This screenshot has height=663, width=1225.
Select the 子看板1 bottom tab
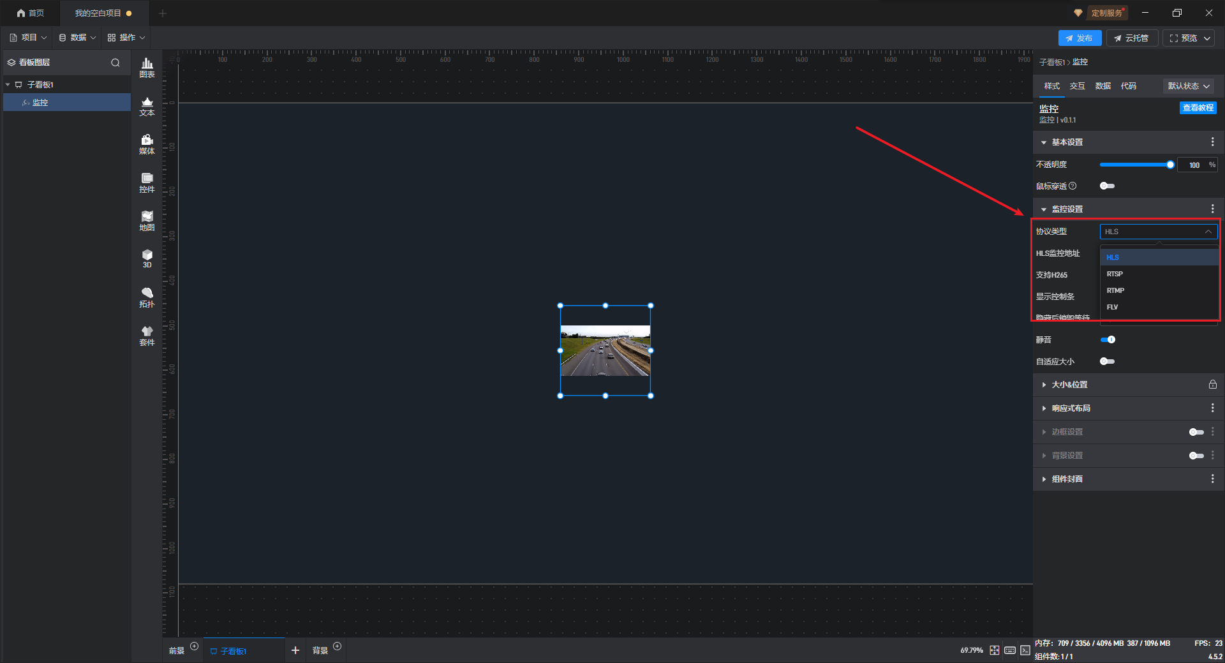click(244, 651)
